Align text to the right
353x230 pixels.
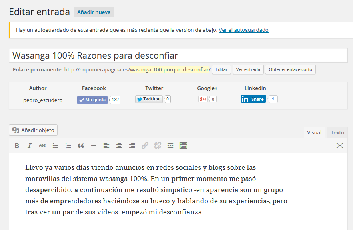coord(132,146)
